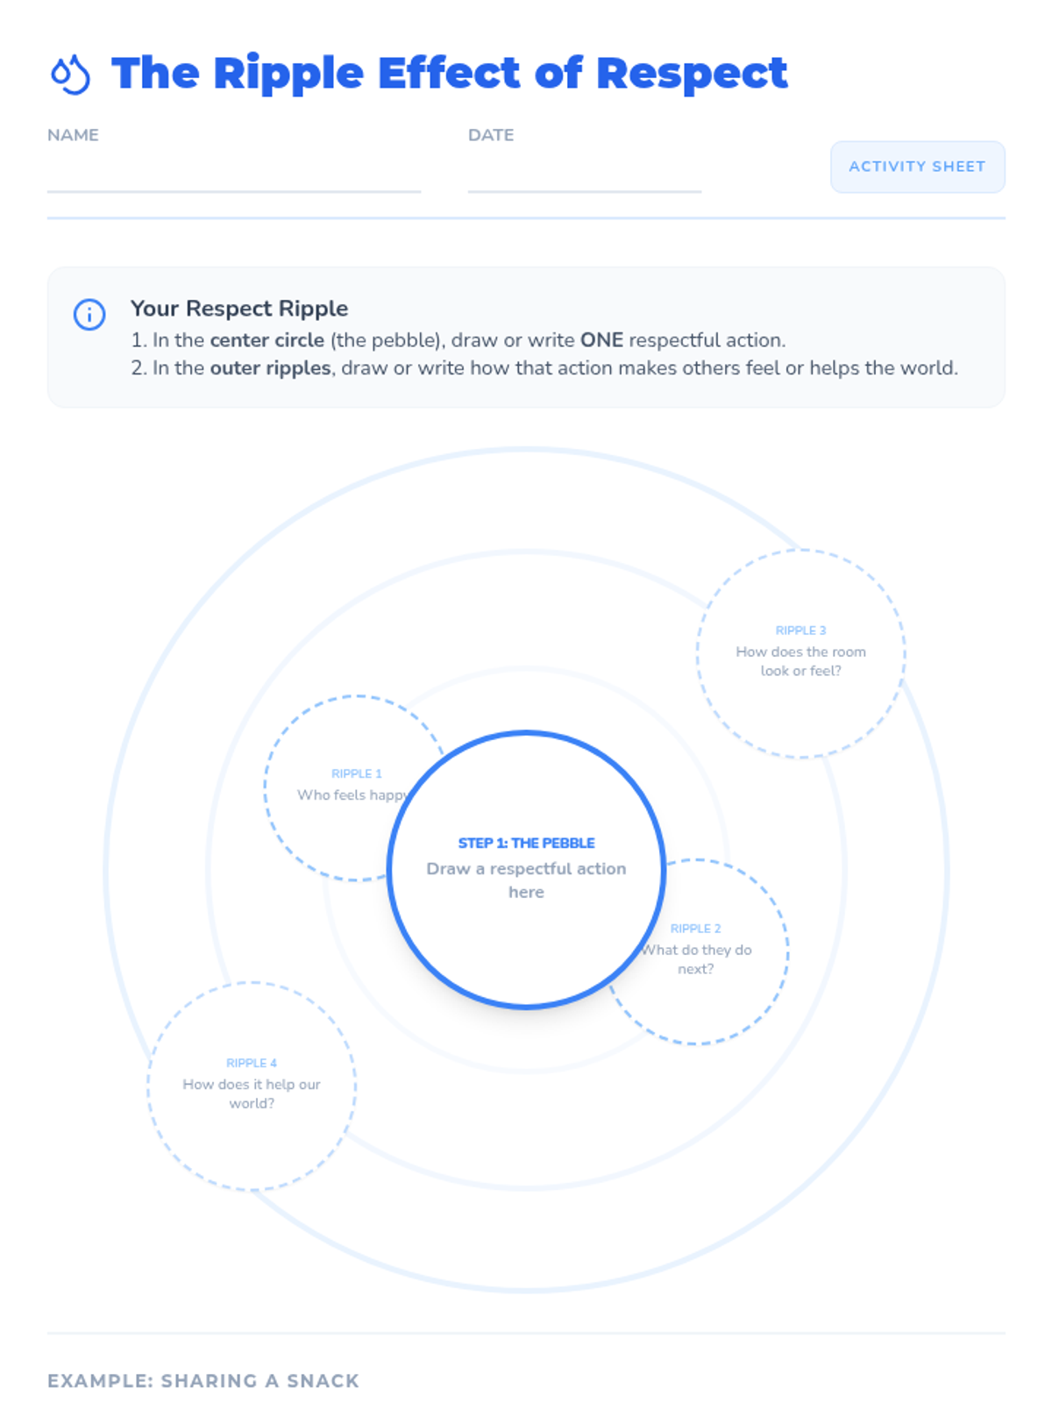Click the "RIPPLE 3" label text

pos(800,630)
